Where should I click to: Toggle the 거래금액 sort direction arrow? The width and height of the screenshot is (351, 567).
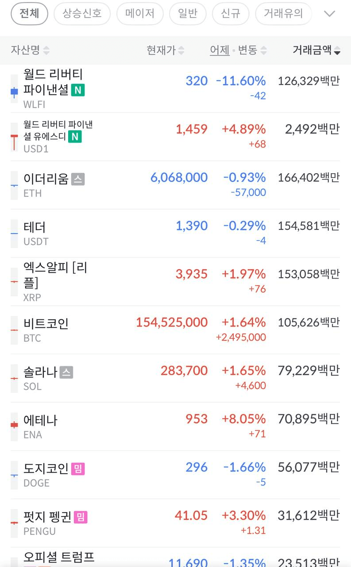[x=337, y=50]
